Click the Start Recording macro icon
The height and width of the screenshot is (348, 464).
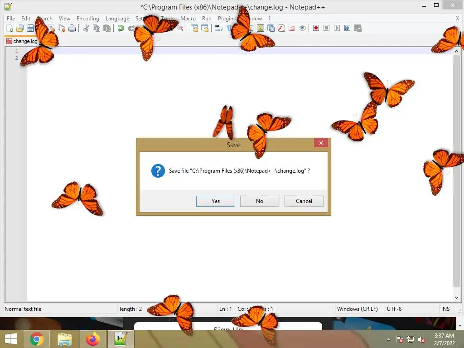pyautogui.click(x=316, y=28)
